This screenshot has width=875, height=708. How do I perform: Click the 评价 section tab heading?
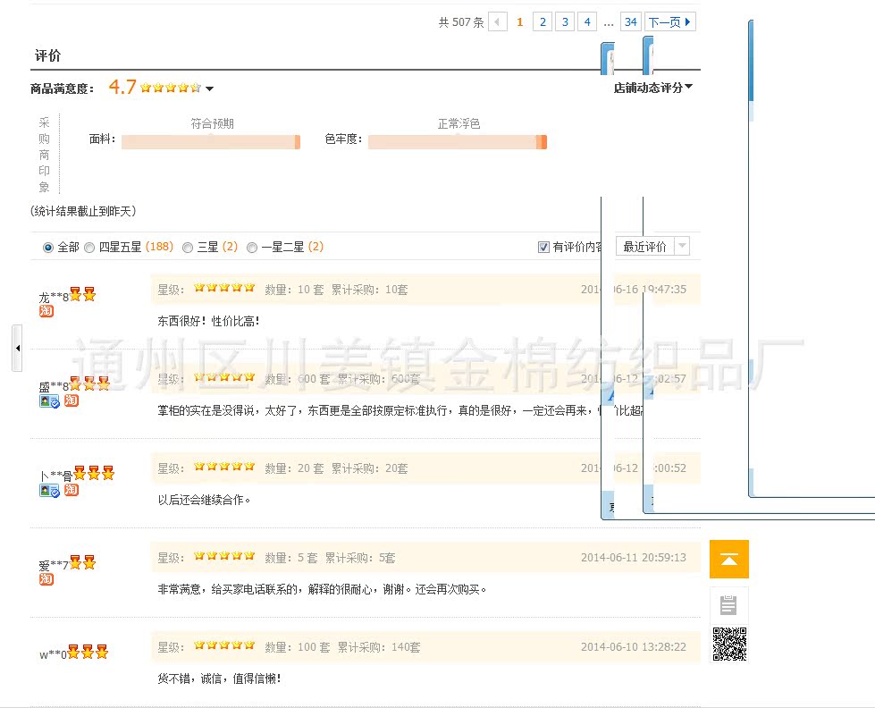47,55
